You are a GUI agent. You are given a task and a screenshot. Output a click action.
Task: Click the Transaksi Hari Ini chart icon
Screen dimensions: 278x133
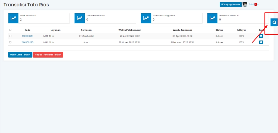80,18
